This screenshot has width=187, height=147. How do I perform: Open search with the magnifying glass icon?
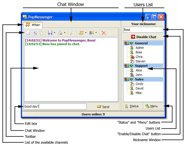coord(72,33)
